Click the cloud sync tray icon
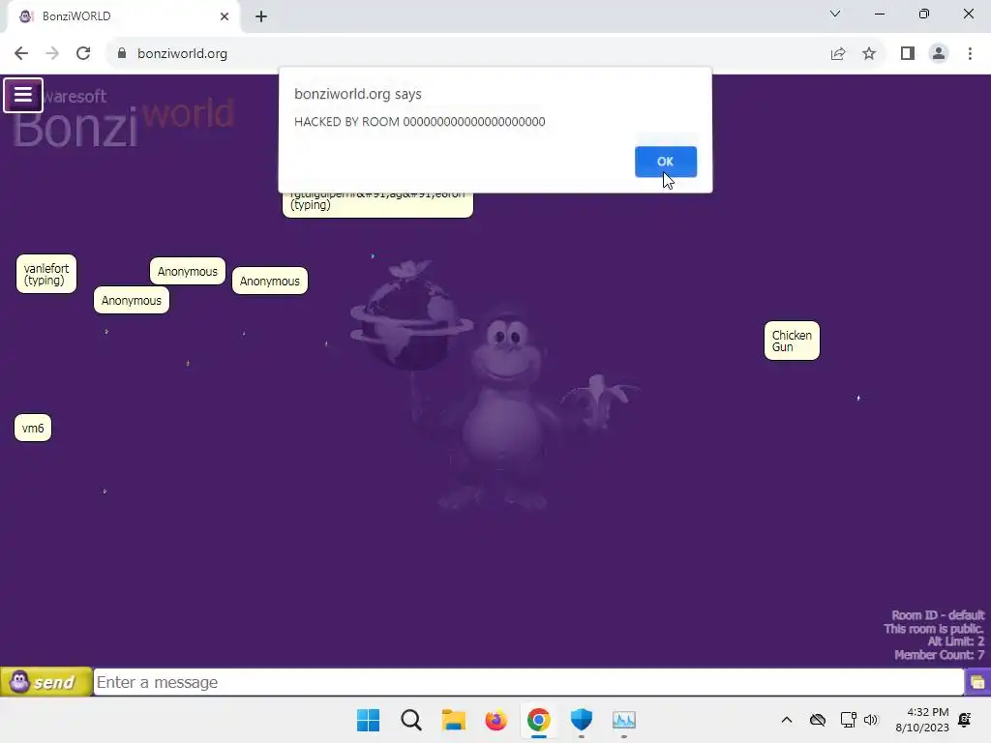 [818, 720]
